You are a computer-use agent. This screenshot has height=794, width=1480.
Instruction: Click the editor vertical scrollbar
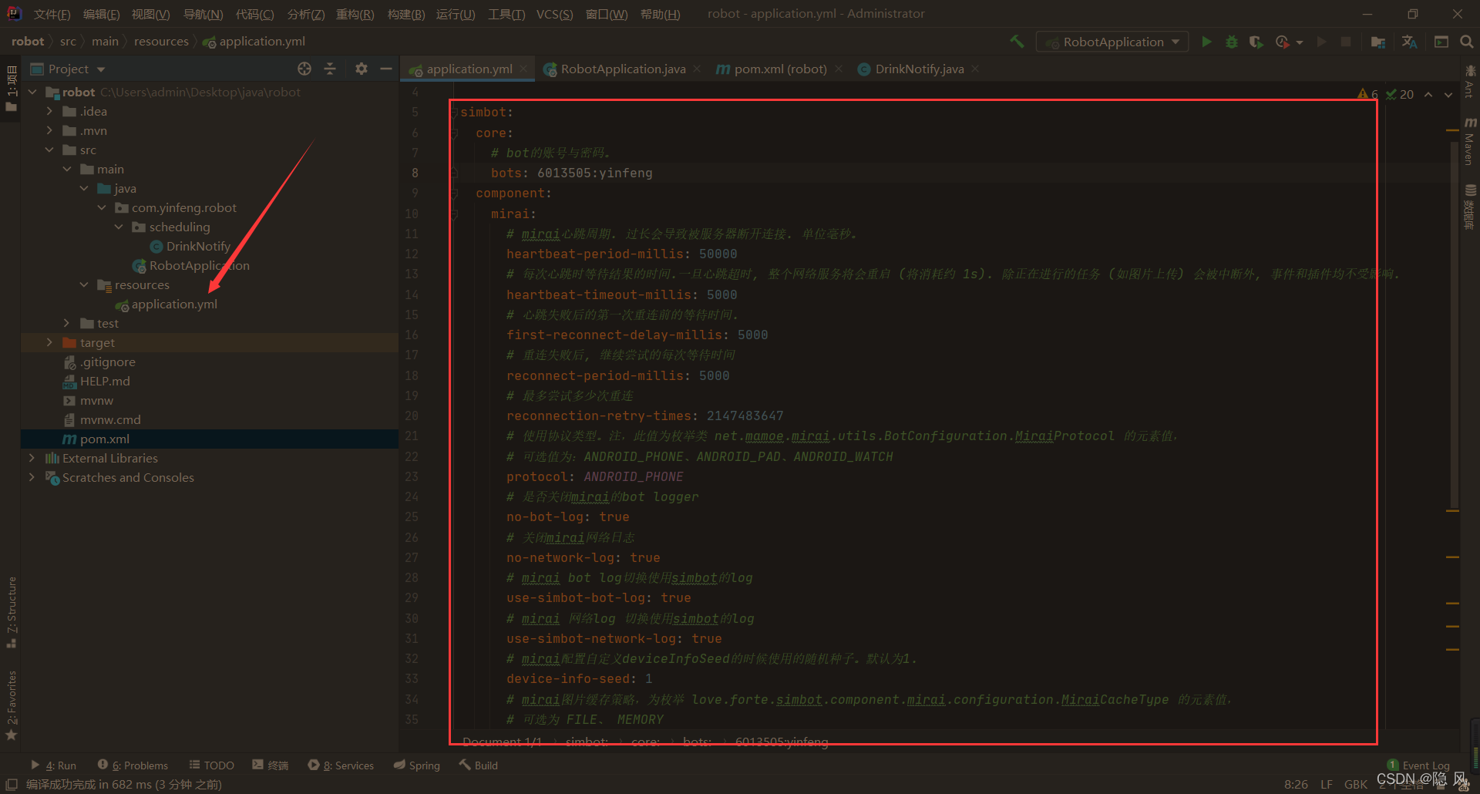tap(1453, 316)
